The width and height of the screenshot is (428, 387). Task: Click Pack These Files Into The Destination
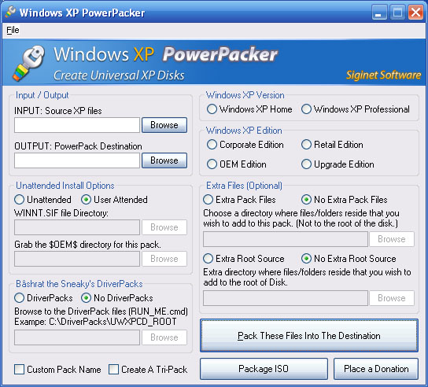[309, 336]
